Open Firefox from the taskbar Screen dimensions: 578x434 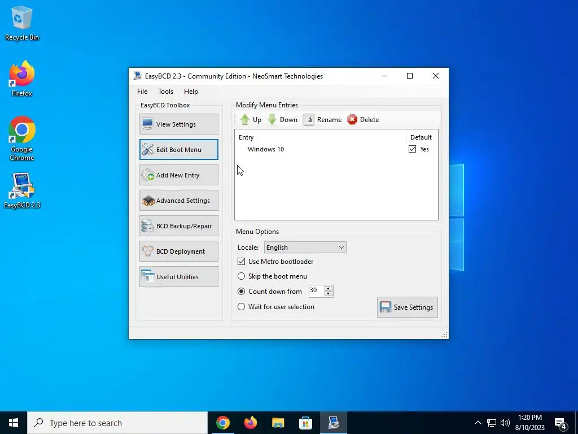point(251,423)
